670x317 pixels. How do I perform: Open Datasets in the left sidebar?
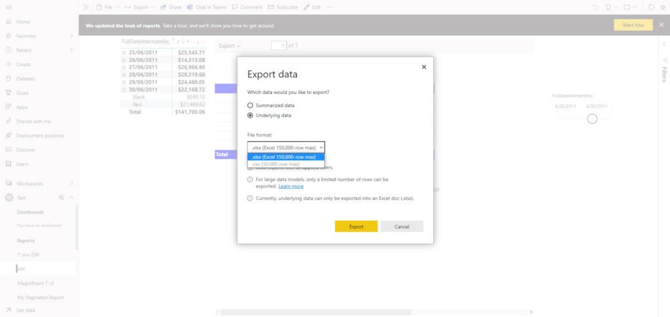[20, 78]
